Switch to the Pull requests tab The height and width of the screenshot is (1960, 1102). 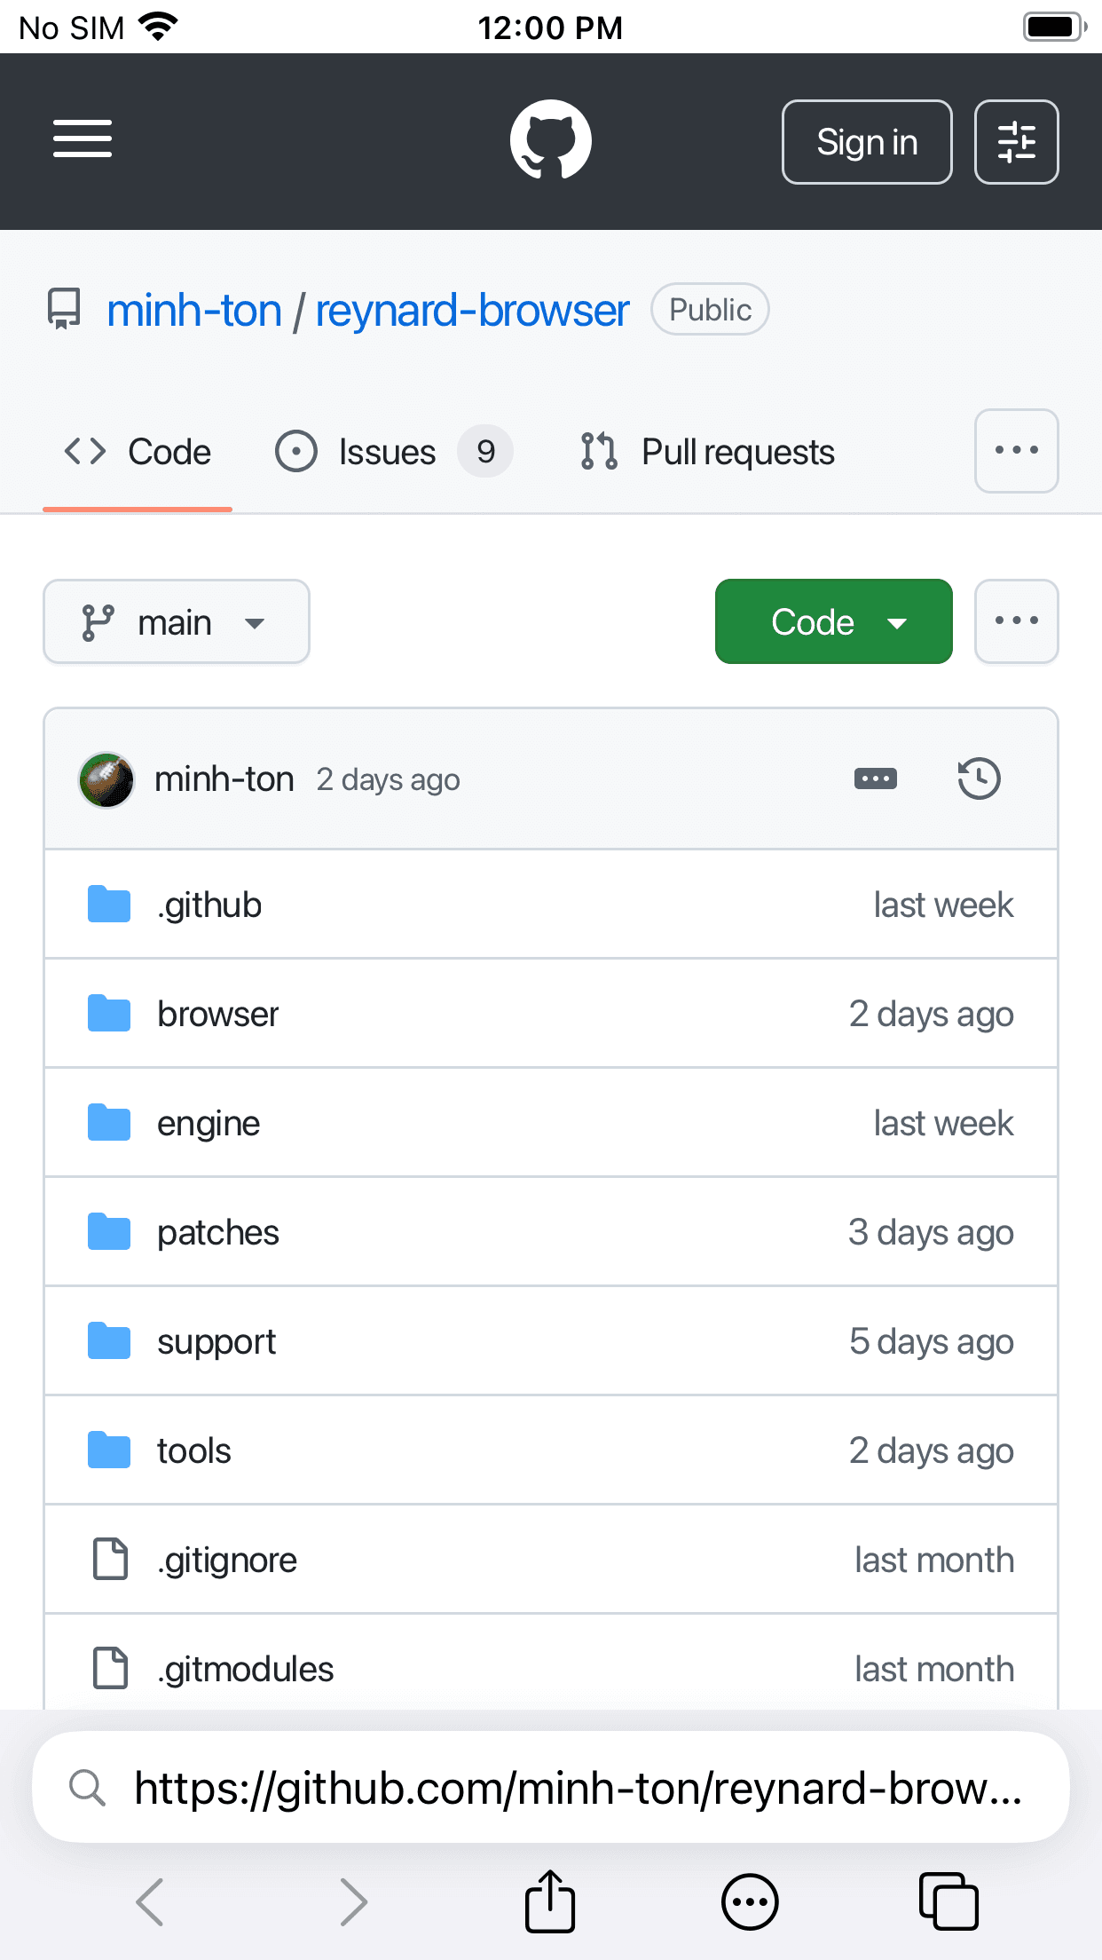[707, 452]
